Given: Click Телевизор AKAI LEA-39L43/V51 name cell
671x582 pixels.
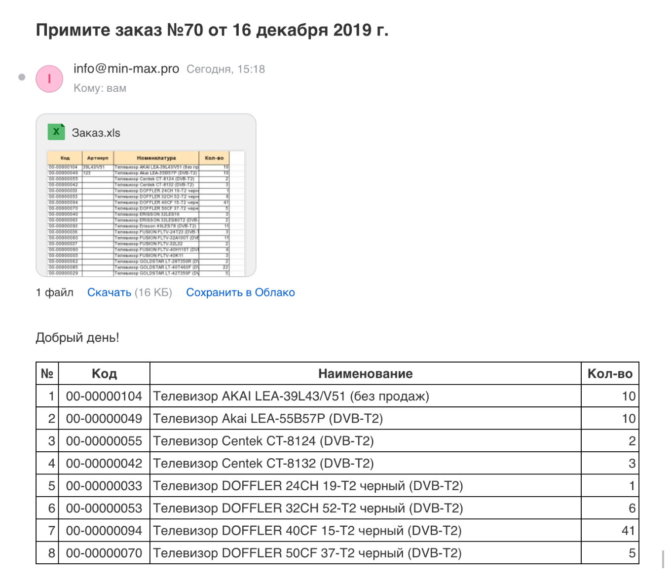Looking at the screenshot, I should 366,396.
